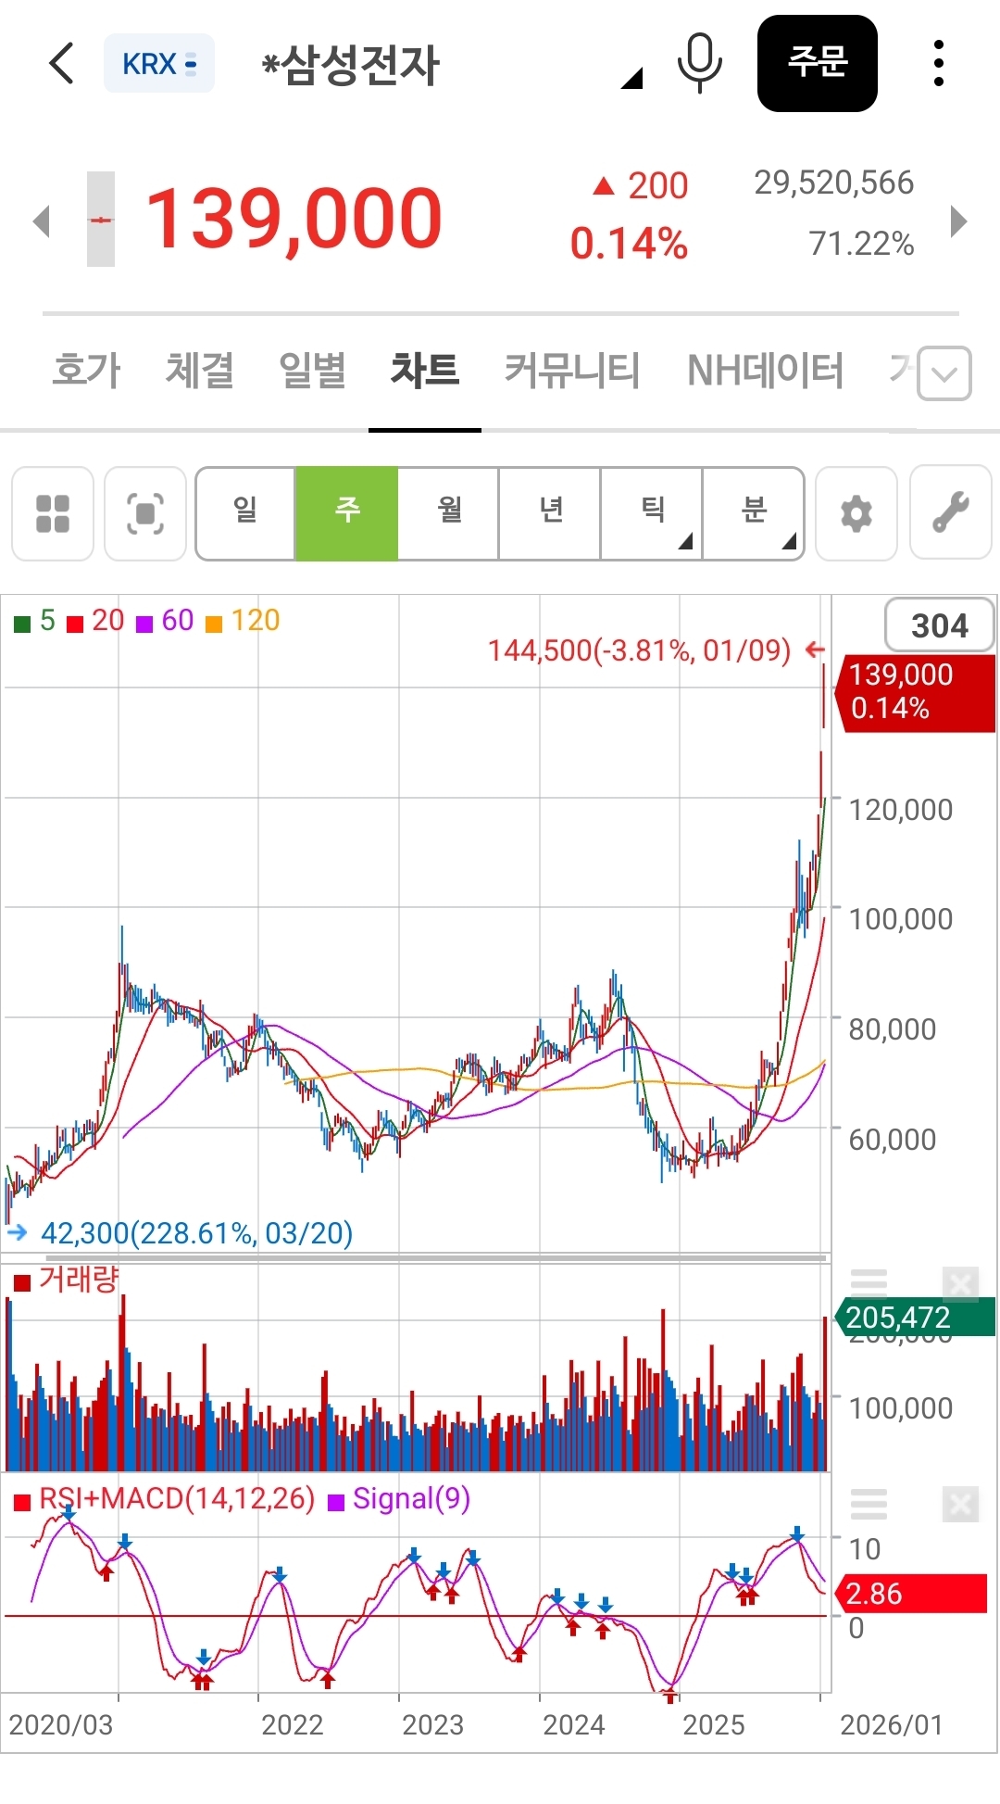This screenshot has width=1000, height=1804.
Task: Open the 틱 tick period dropdown
Action: pos(653,513)
